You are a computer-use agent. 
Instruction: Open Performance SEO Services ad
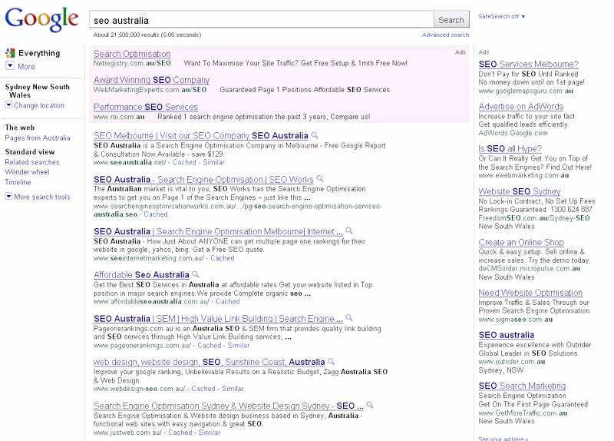tap(146, 107)
